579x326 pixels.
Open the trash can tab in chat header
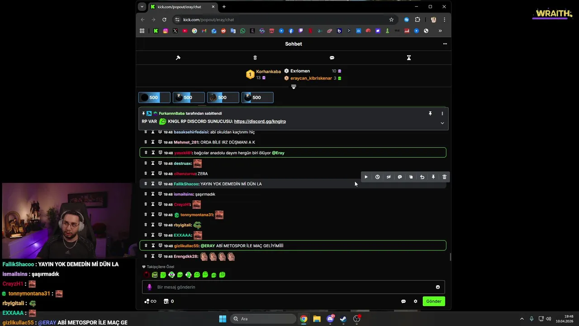[x=255, y=58]
